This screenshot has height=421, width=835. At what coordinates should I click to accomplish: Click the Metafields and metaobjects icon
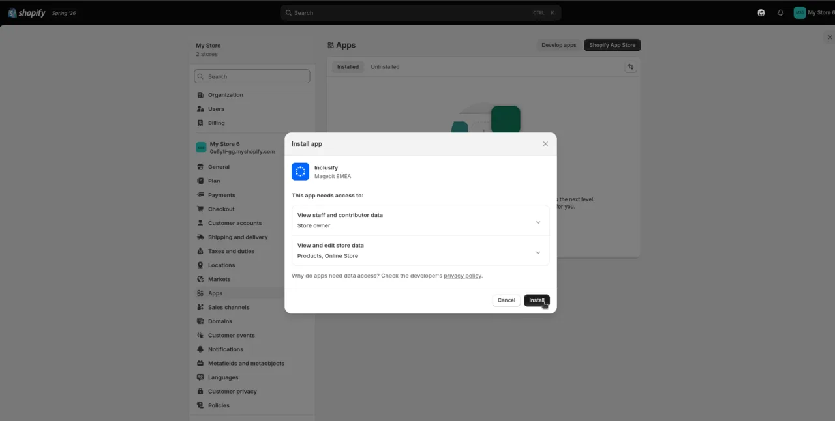201,363
